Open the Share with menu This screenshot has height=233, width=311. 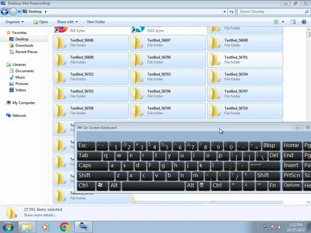[67, 22]
